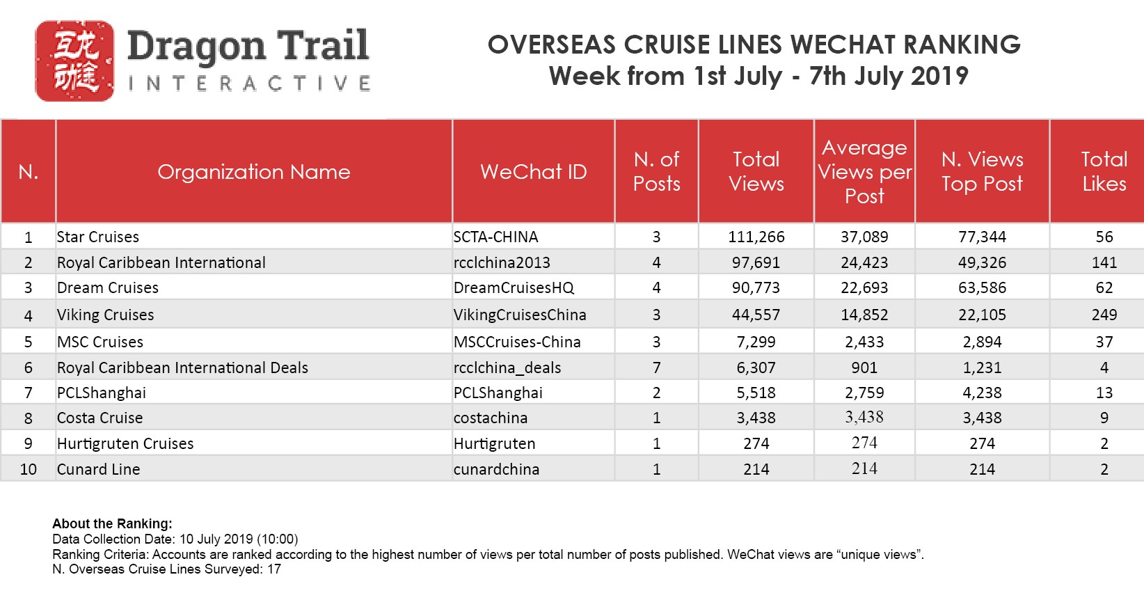Click the Overseas Cruise Lines WeChat Ranking title

754,45
